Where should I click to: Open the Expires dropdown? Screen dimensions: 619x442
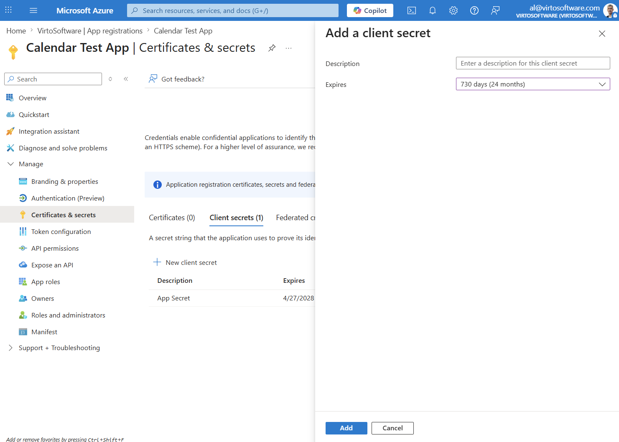533,84
